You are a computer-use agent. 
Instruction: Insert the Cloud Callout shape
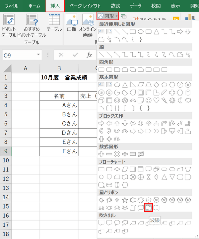pos(125,223)
